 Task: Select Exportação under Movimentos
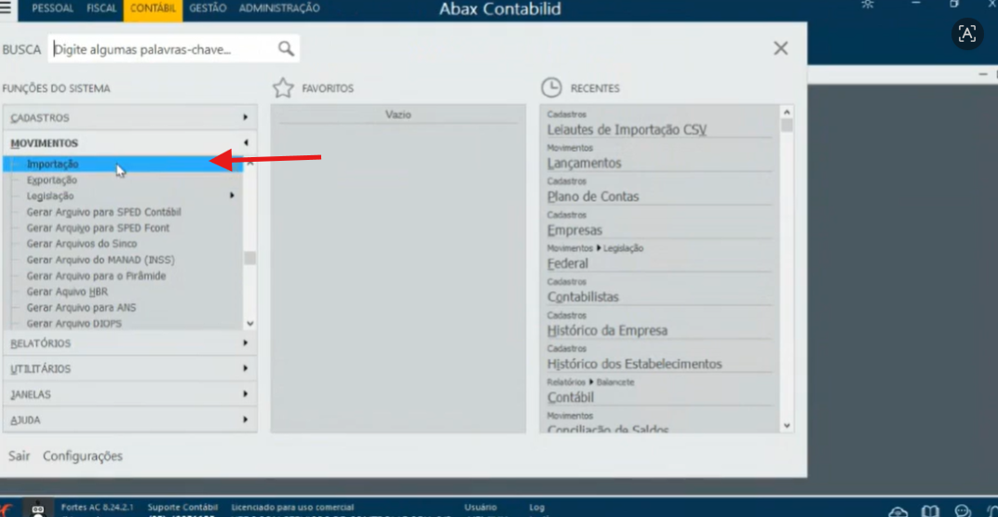click(51, 180)
